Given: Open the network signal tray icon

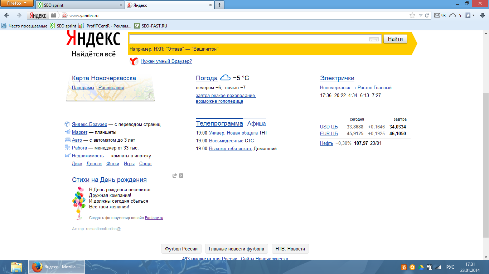Looking at the screenshot, I should click(437, 267).
